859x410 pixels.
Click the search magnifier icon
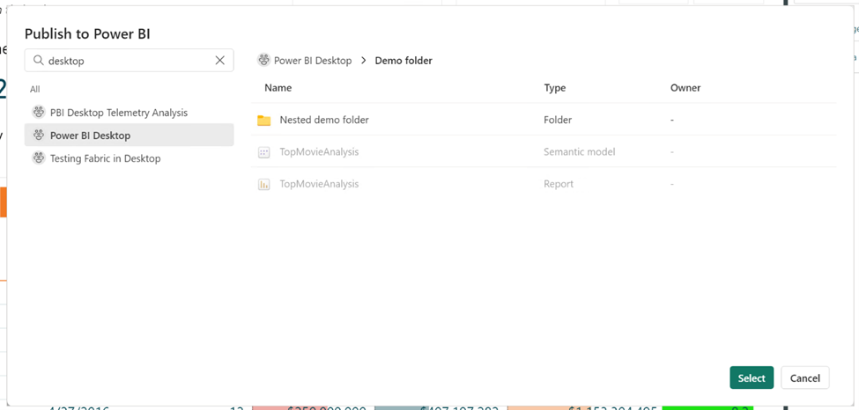coord(39,61)
